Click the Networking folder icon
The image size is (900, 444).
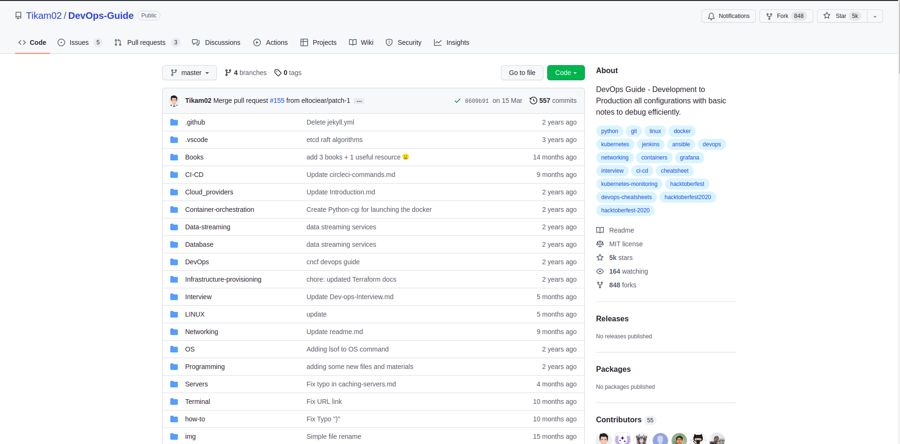coord(174,332)
